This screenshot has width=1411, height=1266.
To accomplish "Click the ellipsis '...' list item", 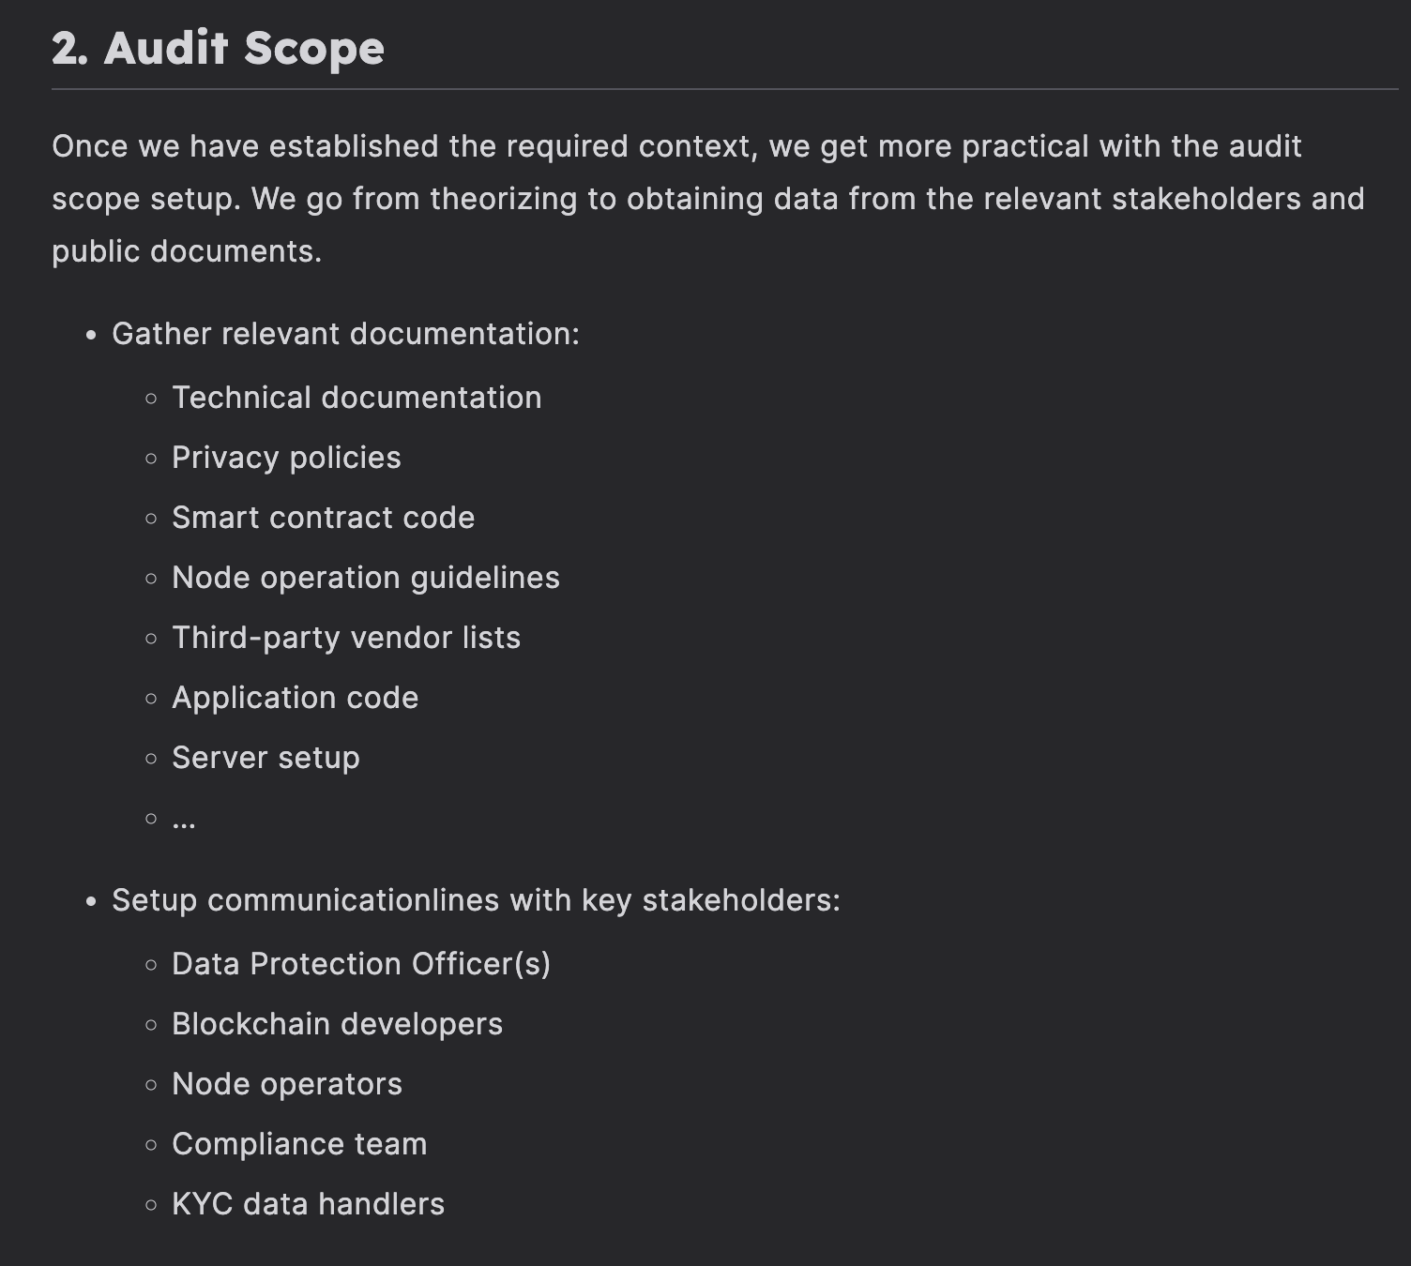I will click(x=184, y=821).
